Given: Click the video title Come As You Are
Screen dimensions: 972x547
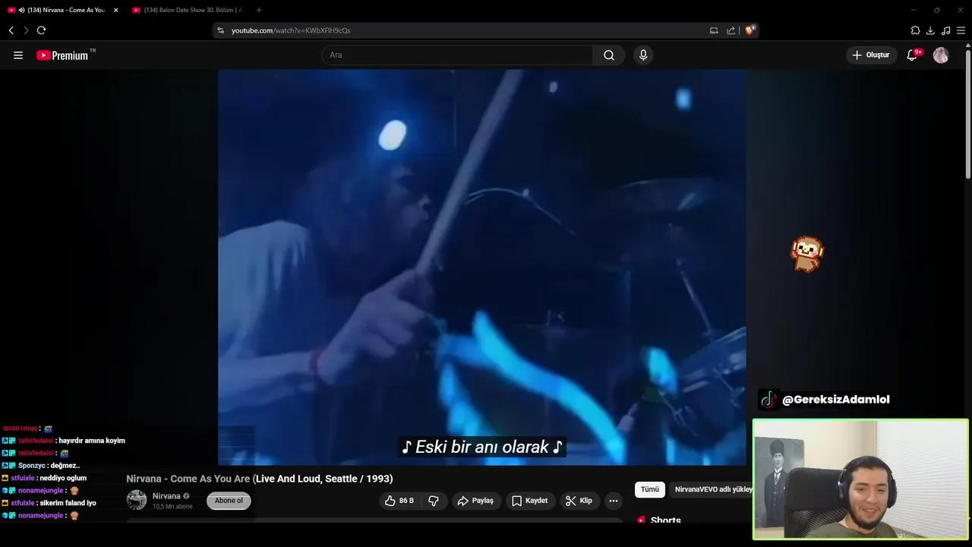Looking at the screenshot, I should [260, 479].
